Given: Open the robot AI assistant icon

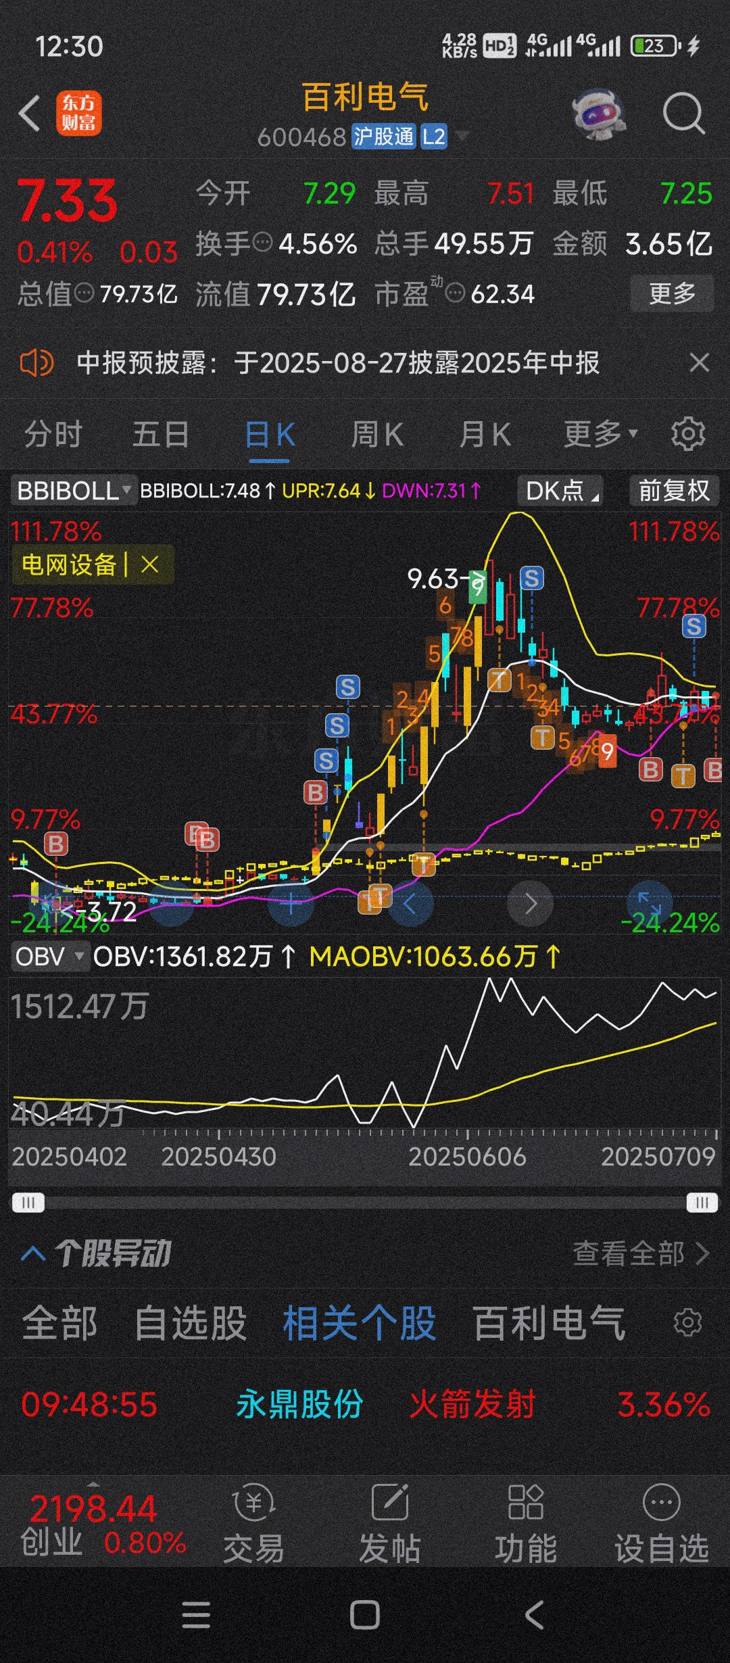Looking at the screenshot, I should (x=598, y=114).
